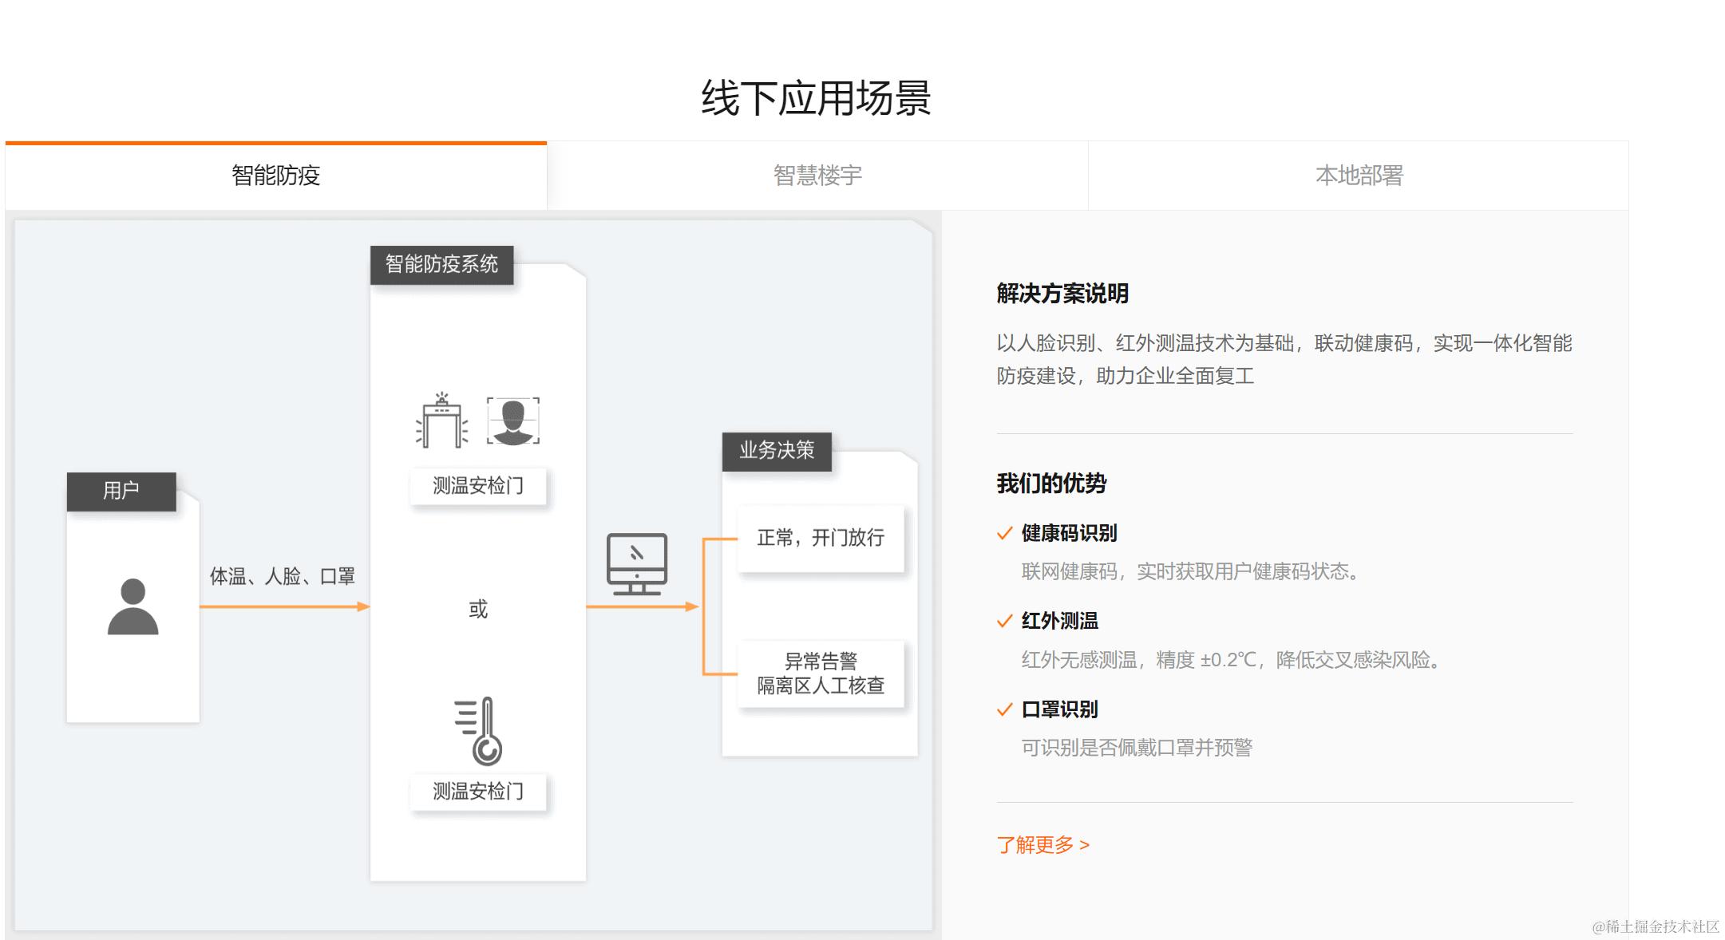Click the 正常，开门放行 box

pos(821,539)
